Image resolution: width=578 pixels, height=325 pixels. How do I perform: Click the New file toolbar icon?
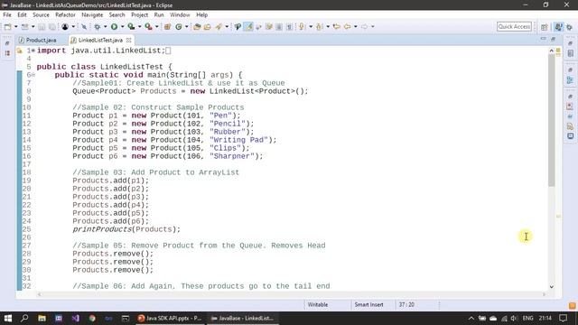(8, 26)
